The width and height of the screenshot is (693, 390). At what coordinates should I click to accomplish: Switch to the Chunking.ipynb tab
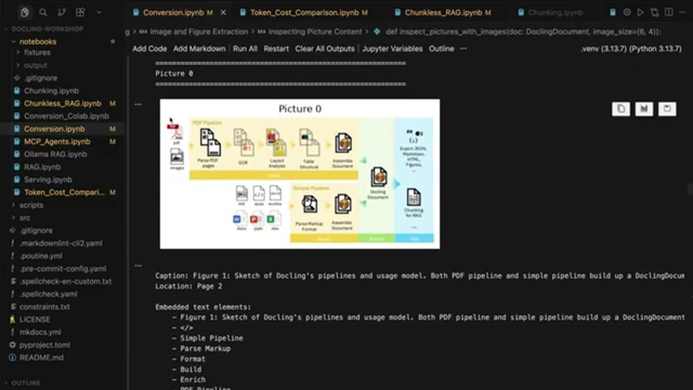(555, 12)
